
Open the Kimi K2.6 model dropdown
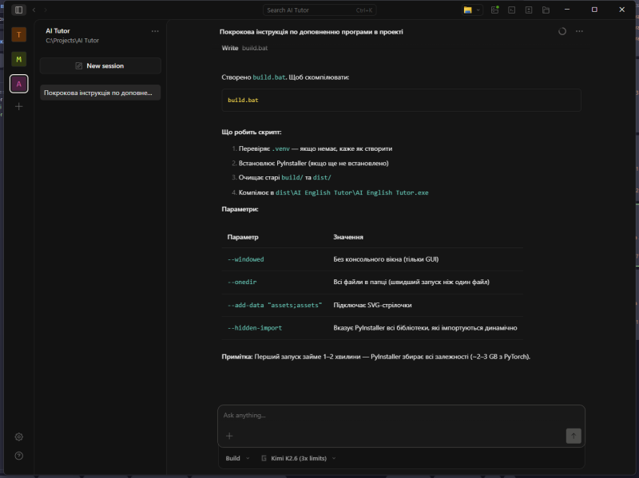point(298,459)
